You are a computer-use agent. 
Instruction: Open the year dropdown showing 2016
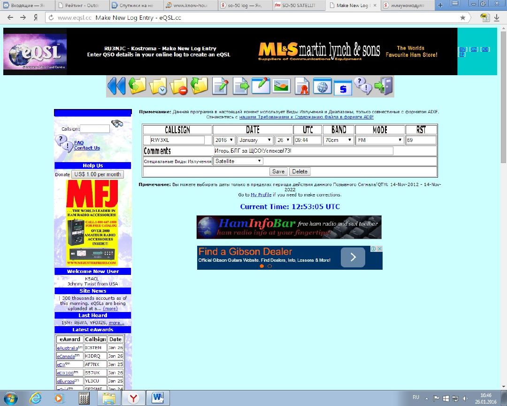pyautogui.click(x=224, y=140)
